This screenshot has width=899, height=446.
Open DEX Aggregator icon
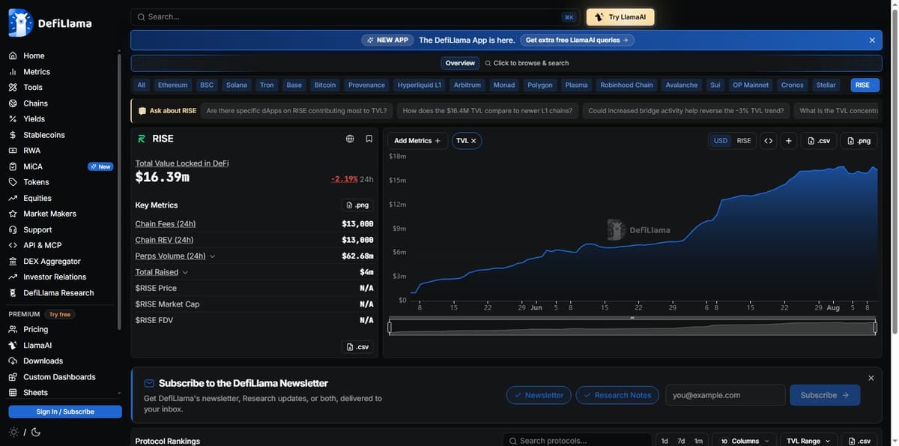pos(13,262)
